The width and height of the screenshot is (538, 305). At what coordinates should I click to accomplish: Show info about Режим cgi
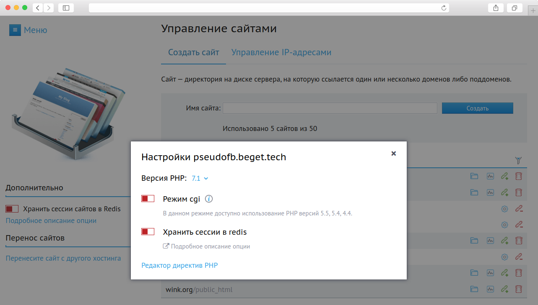pos(209,199)
